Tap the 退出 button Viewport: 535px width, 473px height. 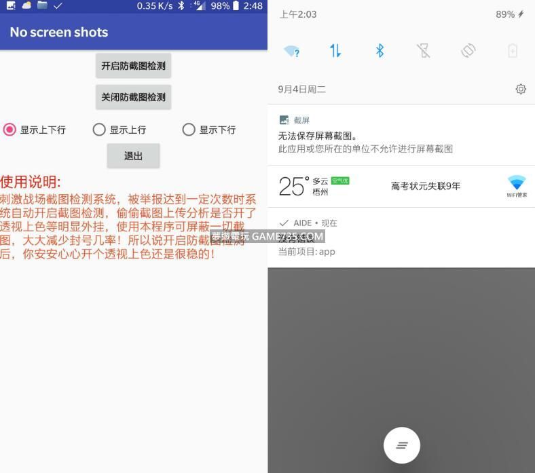point(133,156)
